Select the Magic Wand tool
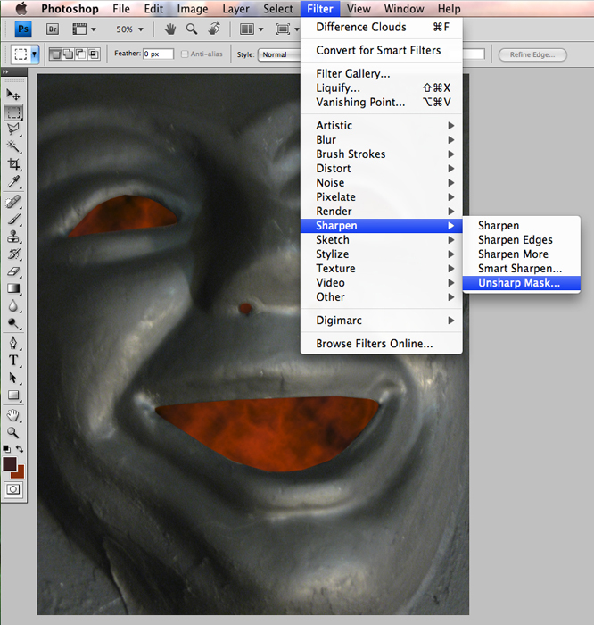The width and height of the screenshot is (594, 625). click(13, 146)
